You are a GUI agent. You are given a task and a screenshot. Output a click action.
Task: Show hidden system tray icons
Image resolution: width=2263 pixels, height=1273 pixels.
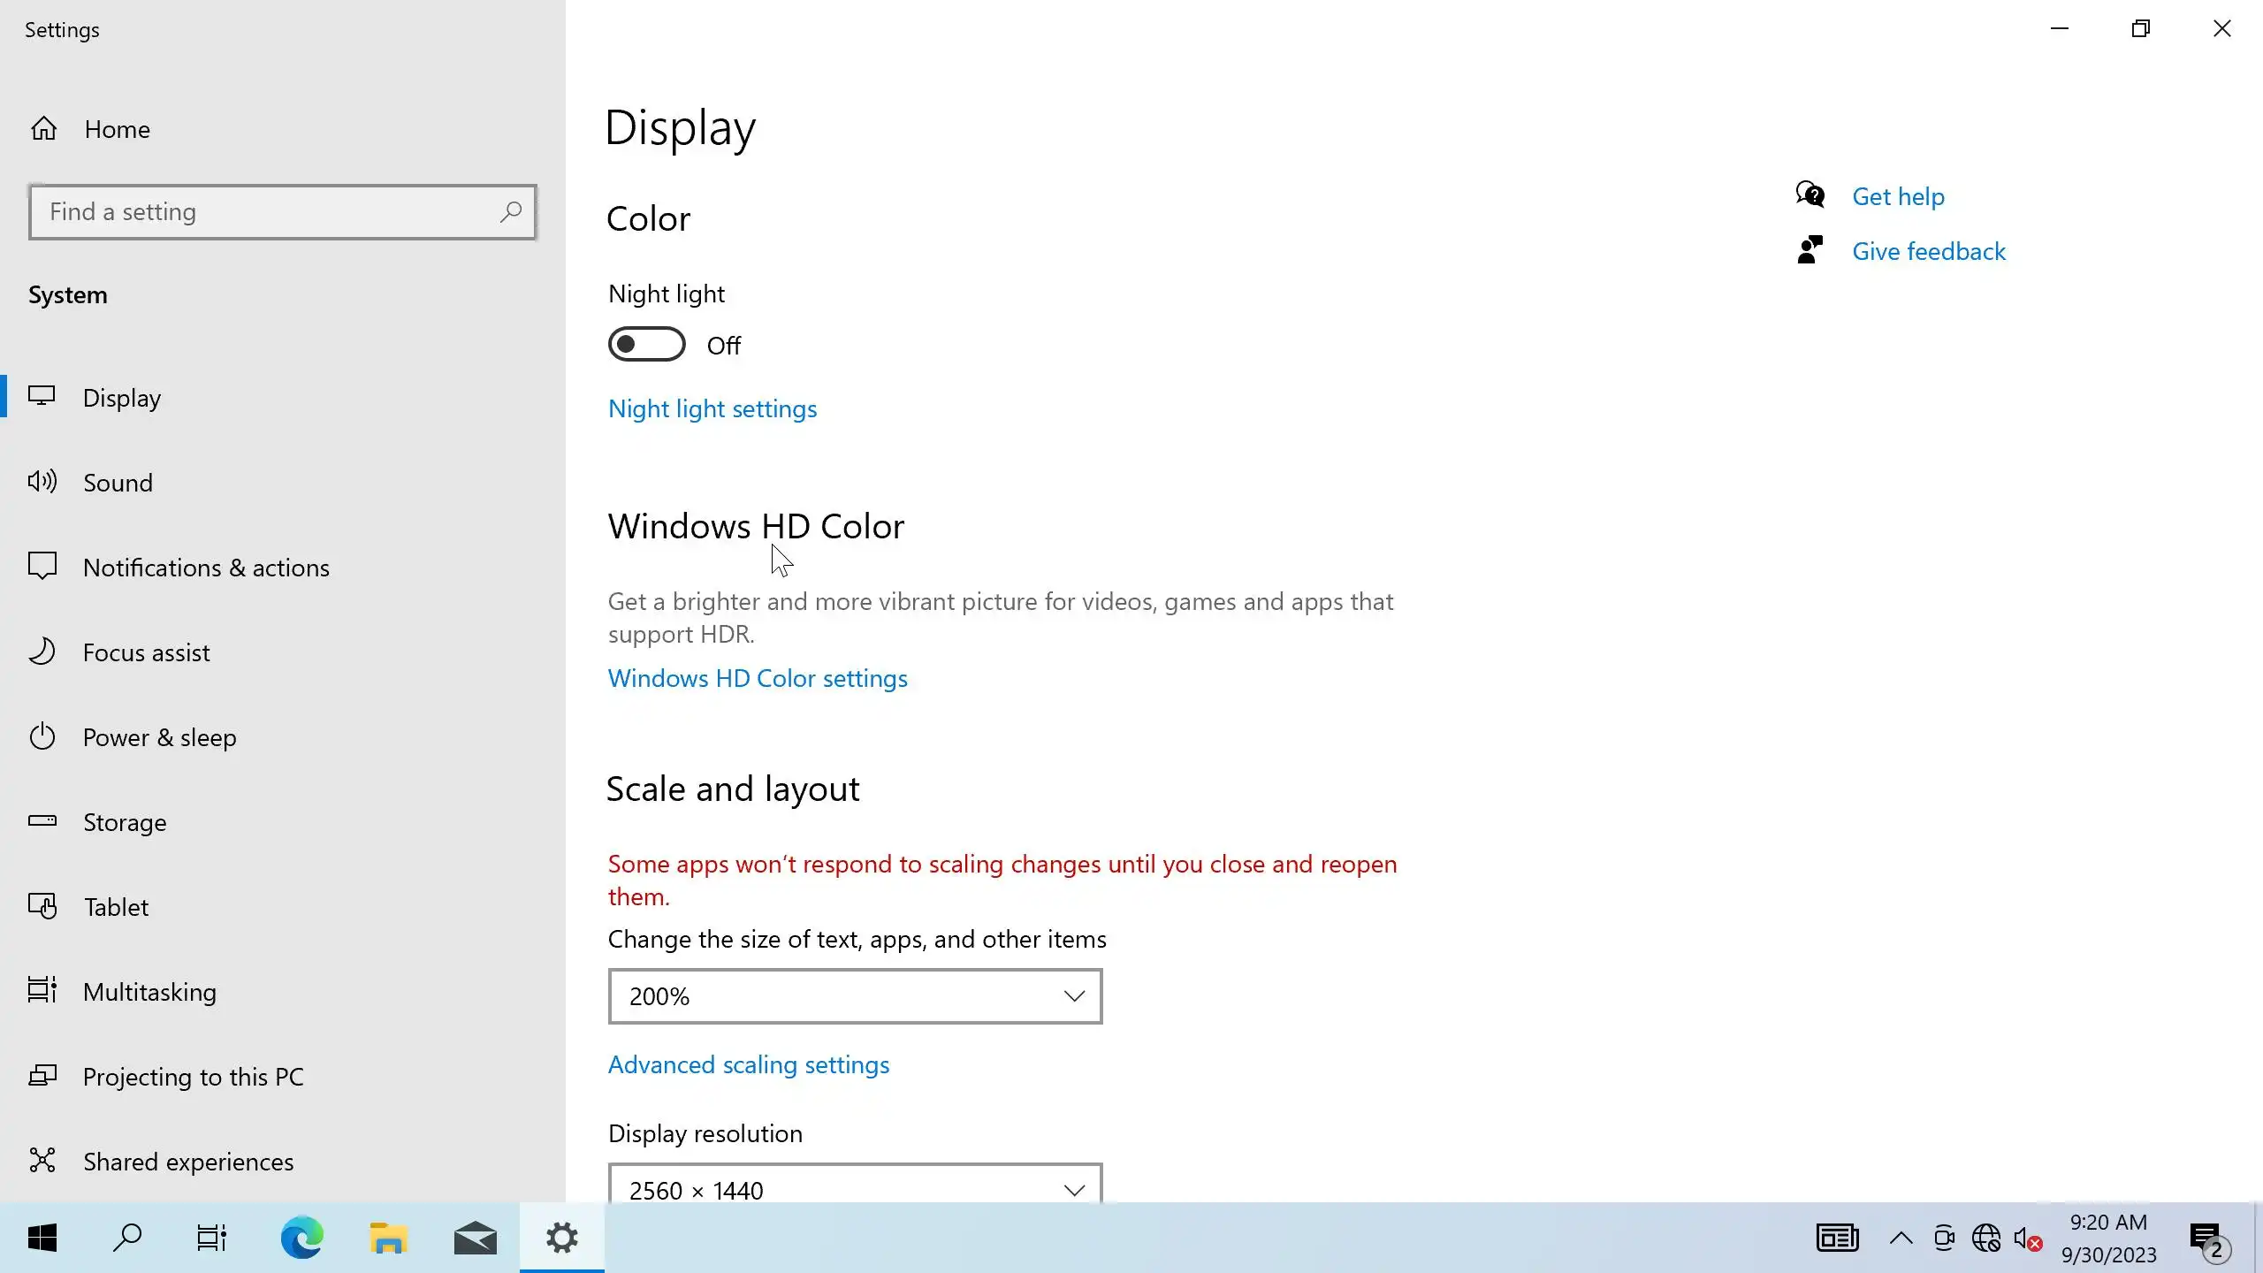click(1901, 1239)
